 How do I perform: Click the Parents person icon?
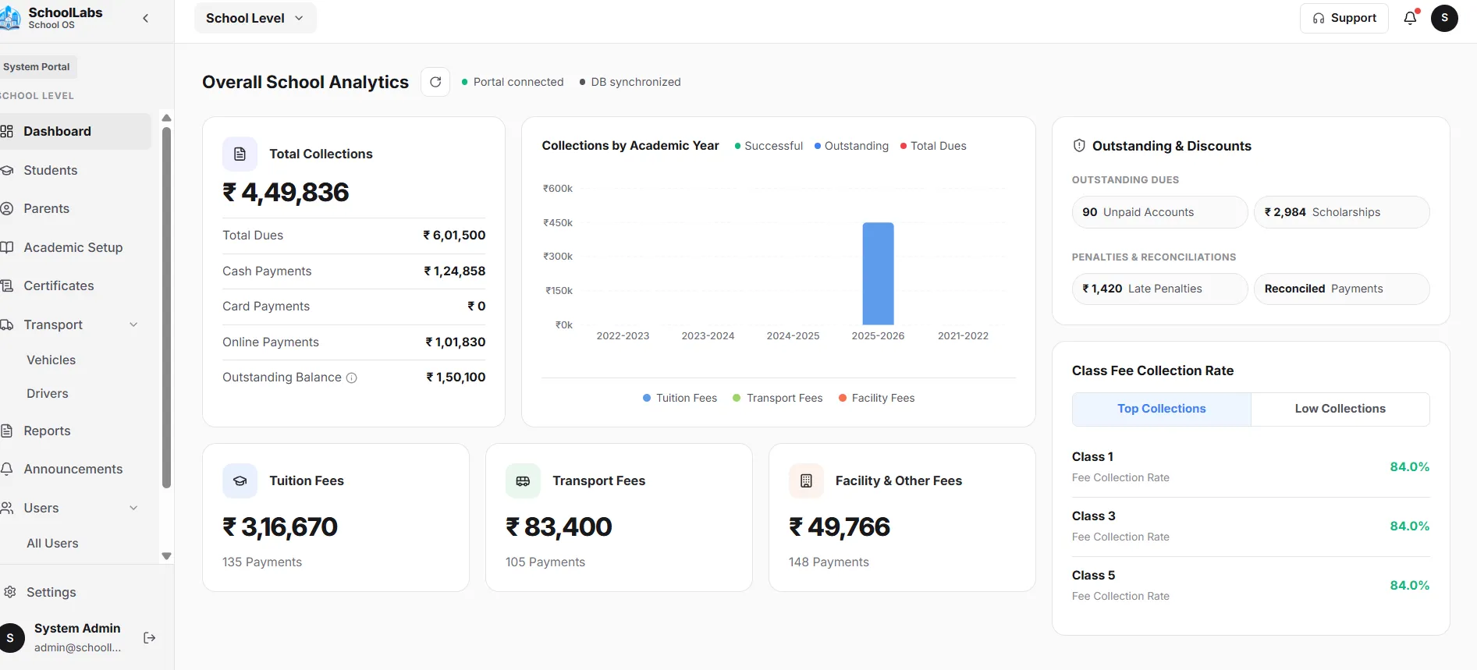click(x=7, y=208)
